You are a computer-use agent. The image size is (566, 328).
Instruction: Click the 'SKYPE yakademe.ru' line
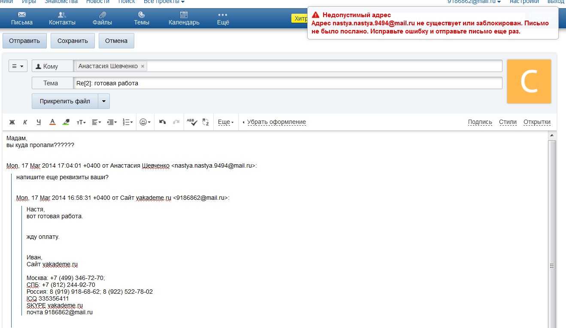(54, 305)
